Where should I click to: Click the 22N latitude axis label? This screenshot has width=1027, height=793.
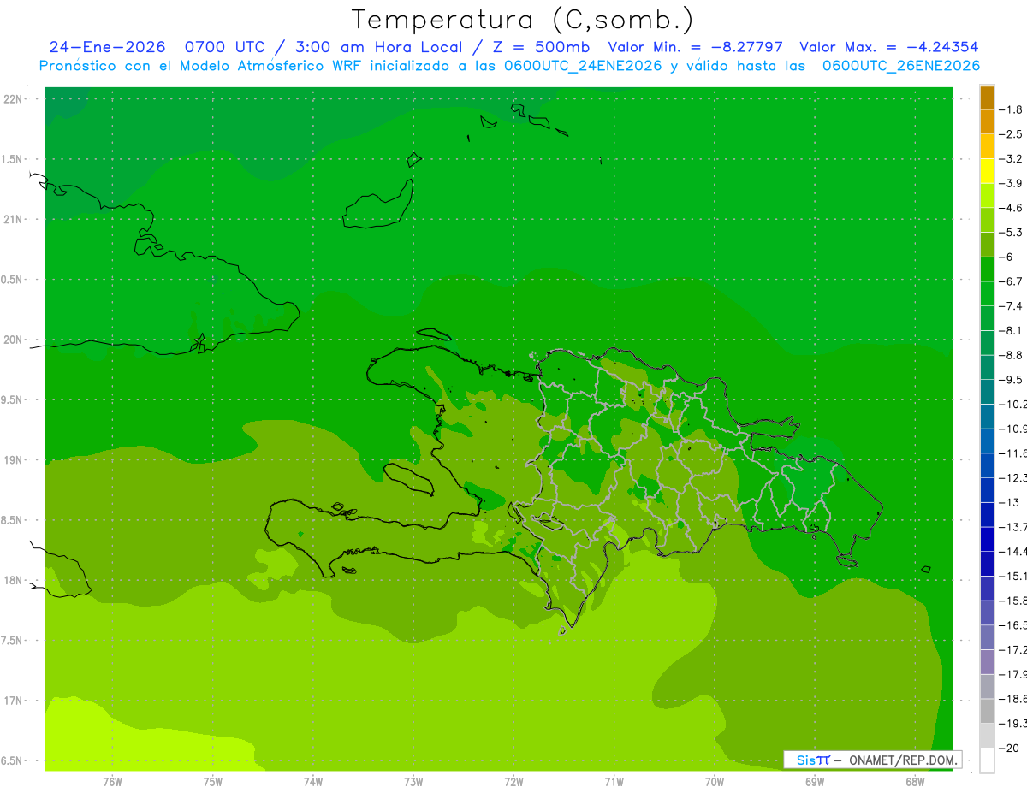(x=14, y=99)
